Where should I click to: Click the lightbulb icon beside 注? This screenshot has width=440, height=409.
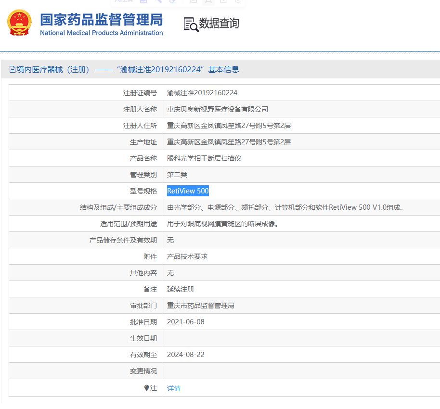[x=146, y=388]
